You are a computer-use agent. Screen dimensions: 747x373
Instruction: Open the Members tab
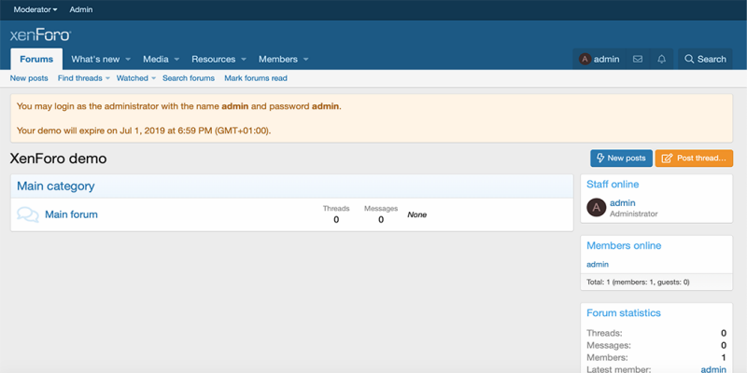click(278, 59)
